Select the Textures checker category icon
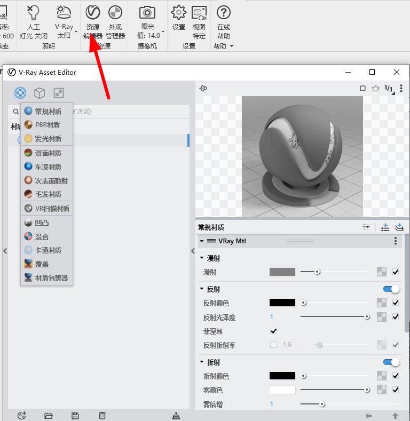Screen dimensions: 410x421 (x=59, y=93)
